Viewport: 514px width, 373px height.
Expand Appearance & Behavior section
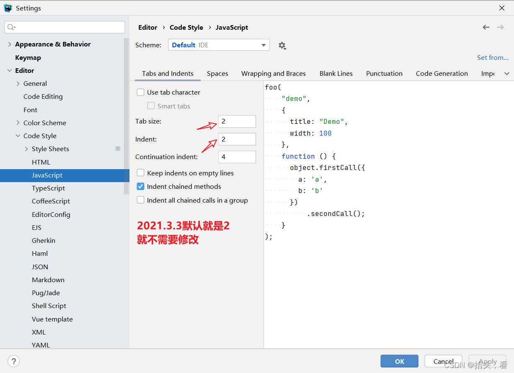[x=10, y=44]
